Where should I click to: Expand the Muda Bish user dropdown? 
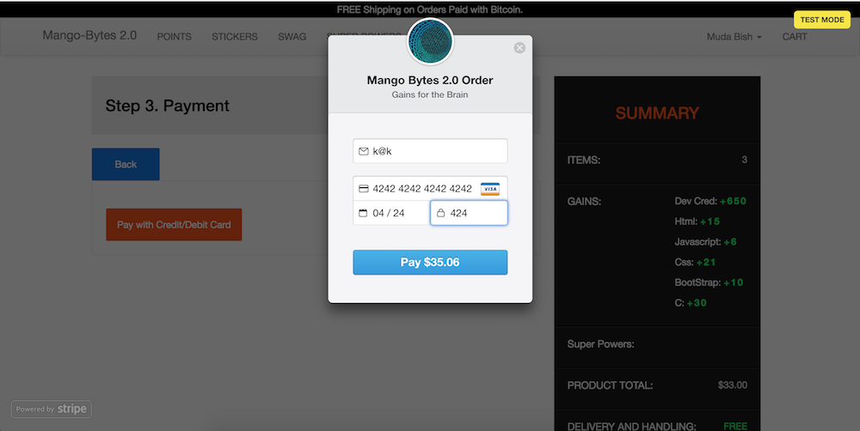tap(734, 37)
